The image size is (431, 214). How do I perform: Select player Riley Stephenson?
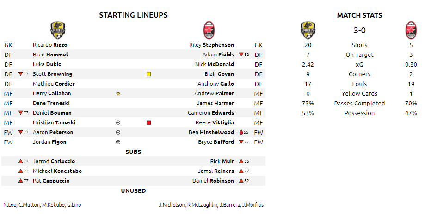coord(212,45)
